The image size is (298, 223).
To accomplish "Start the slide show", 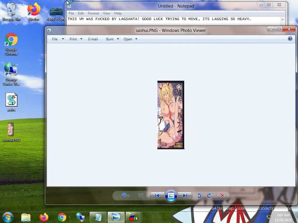I will click(x=171, y=195).
